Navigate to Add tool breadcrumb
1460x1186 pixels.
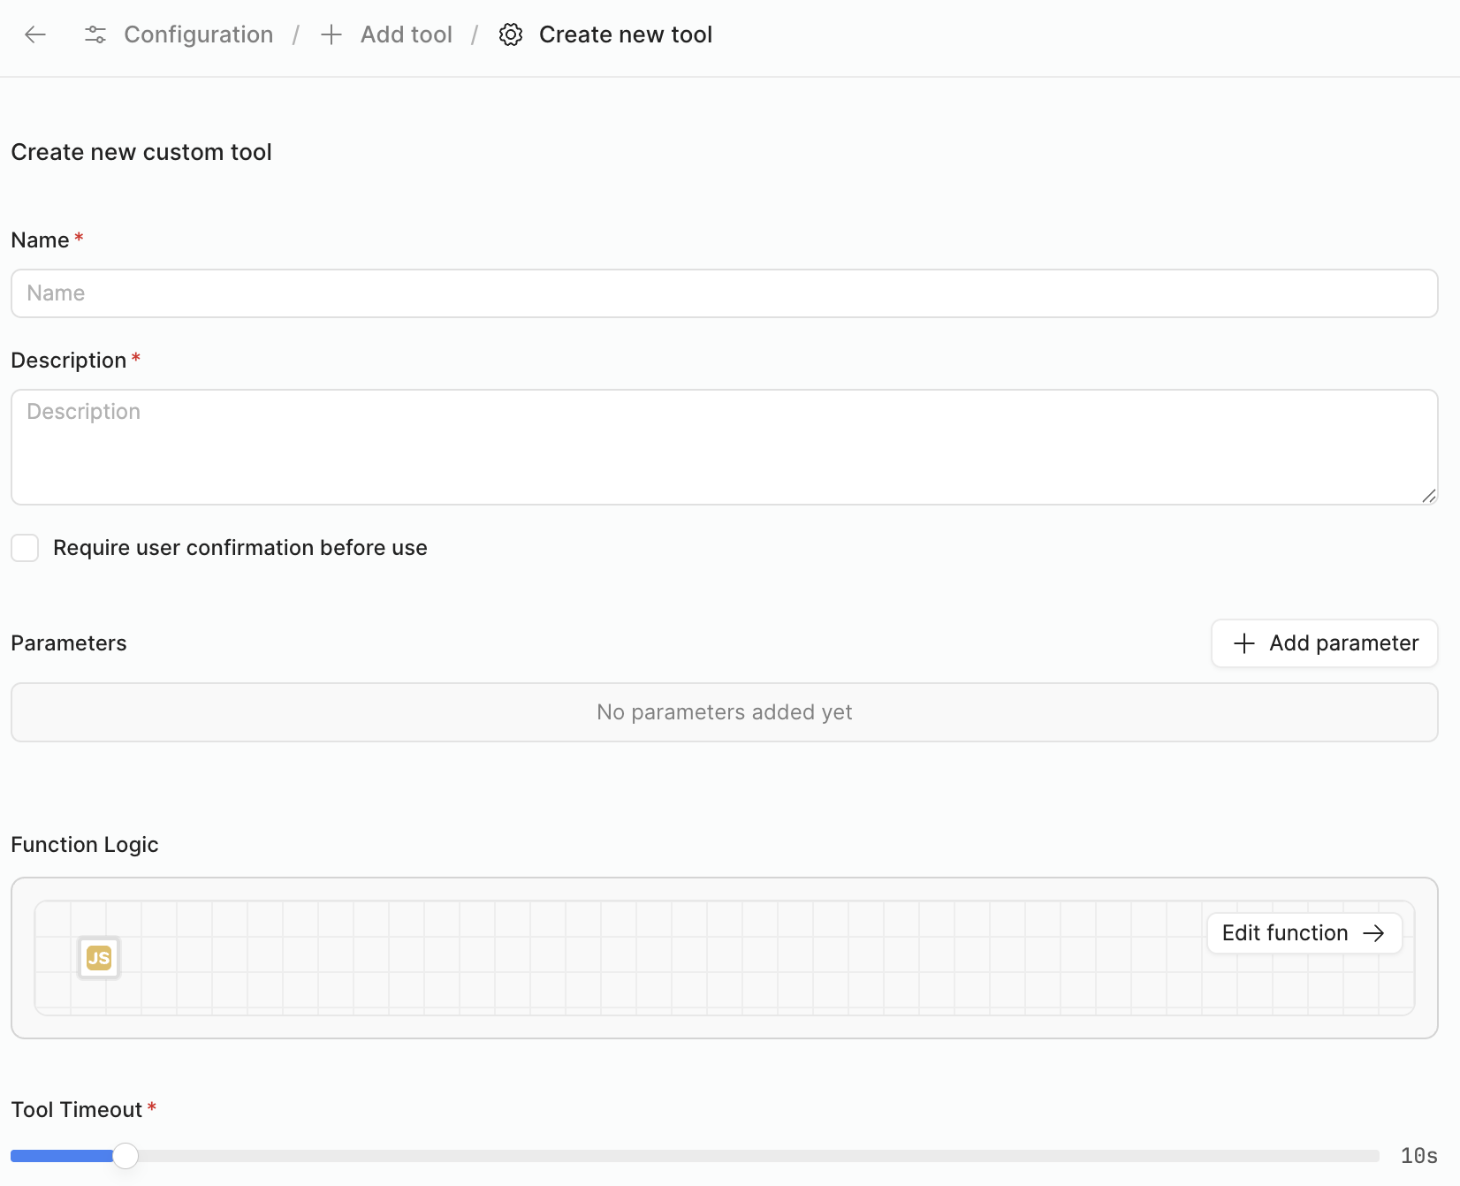[406, 34]
